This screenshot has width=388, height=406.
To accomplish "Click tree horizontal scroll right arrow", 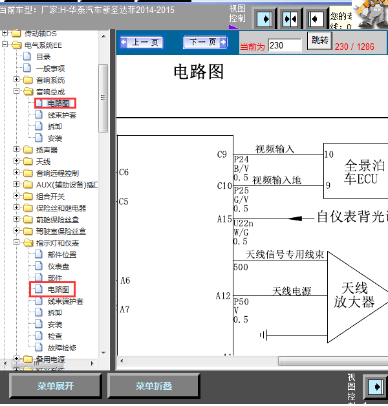I will click(x=92, y=363).
